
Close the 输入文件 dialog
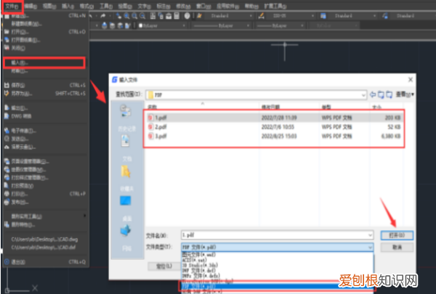pos(411,80)
